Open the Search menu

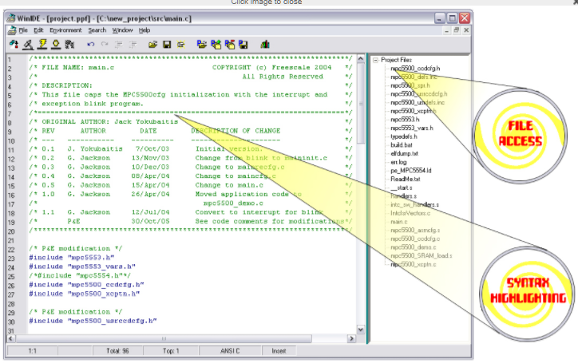(97, 30)
